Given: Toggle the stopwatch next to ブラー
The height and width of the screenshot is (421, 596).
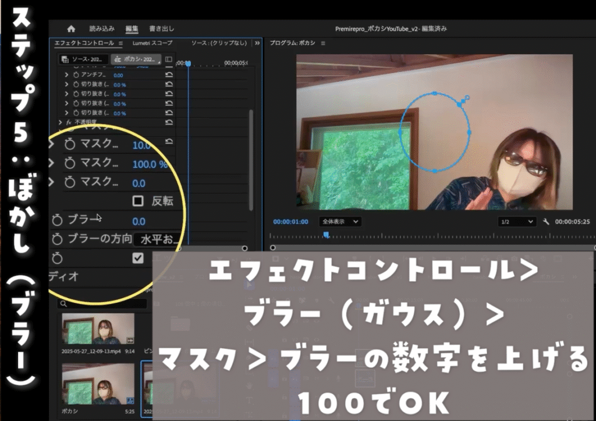Looking at the screenshot, I should coord(57,220).
